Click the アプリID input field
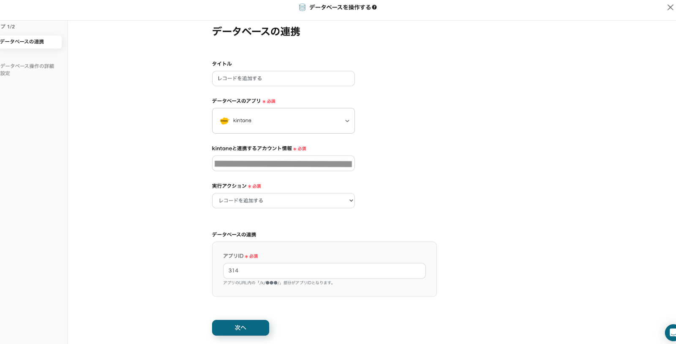The width and height of the screenshot is (676, 344). pos(324,271)
